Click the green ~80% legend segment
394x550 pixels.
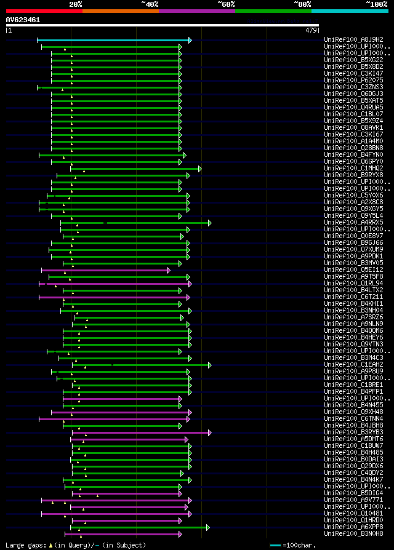(273, 11)
